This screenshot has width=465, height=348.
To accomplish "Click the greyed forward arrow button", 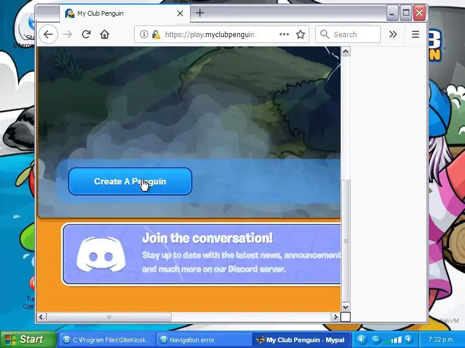I will (67, 34).
